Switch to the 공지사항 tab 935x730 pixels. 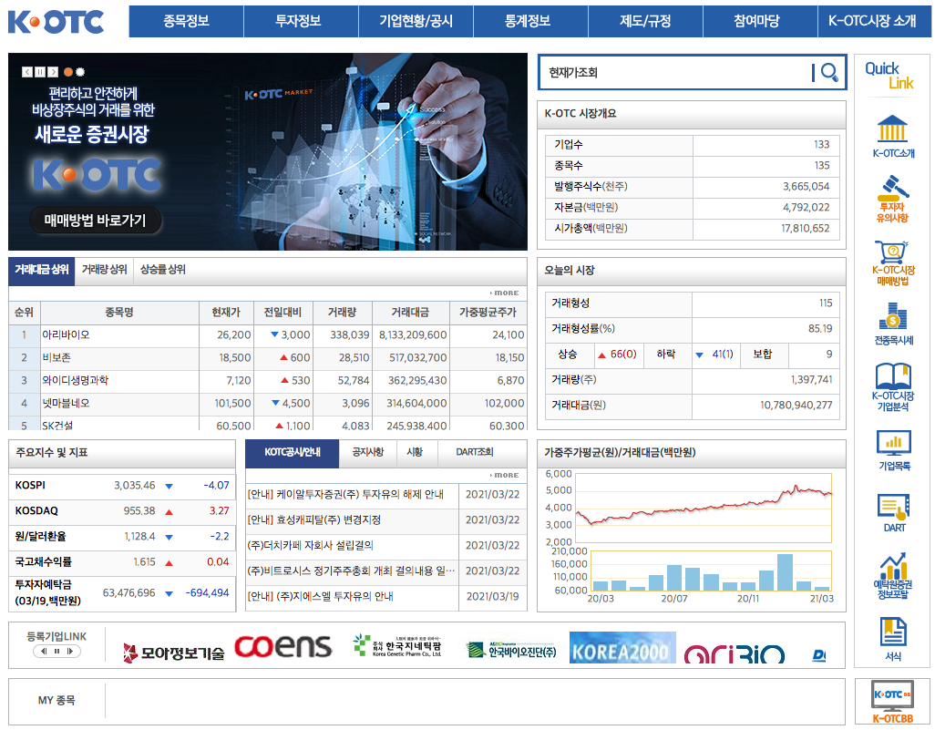368,453
